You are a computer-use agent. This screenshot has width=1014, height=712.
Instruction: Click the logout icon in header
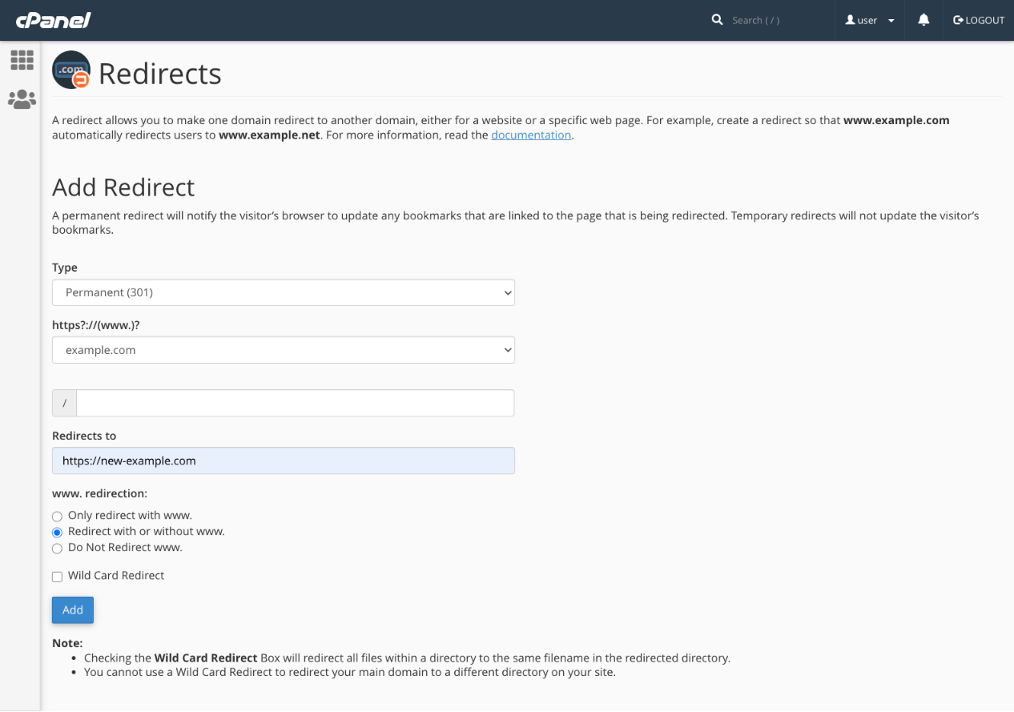point(958,20)
